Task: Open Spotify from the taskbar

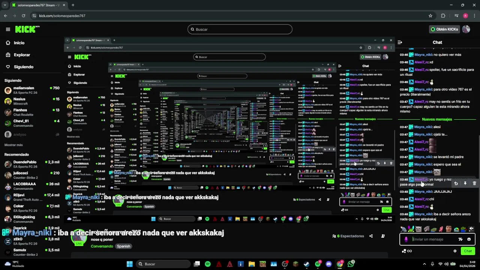Action: click(x=208, y=264)
